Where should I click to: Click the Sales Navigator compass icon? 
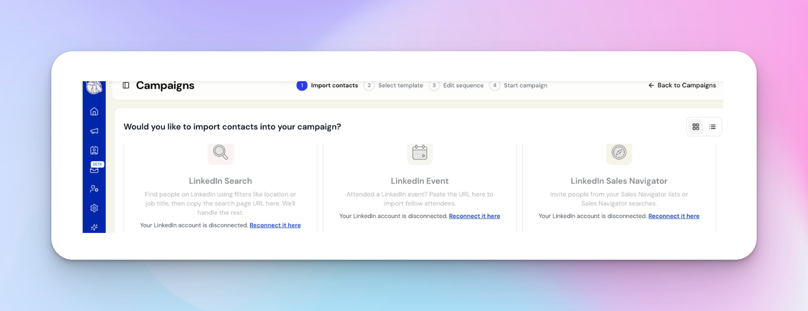pyautogui.click(x=619, y=153)
